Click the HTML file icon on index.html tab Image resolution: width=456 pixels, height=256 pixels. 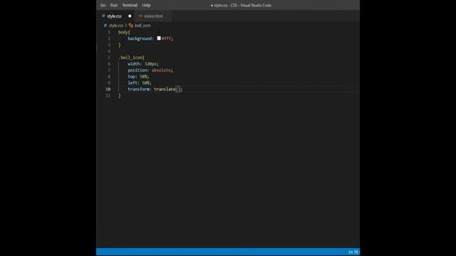click(x=141, y=16)
